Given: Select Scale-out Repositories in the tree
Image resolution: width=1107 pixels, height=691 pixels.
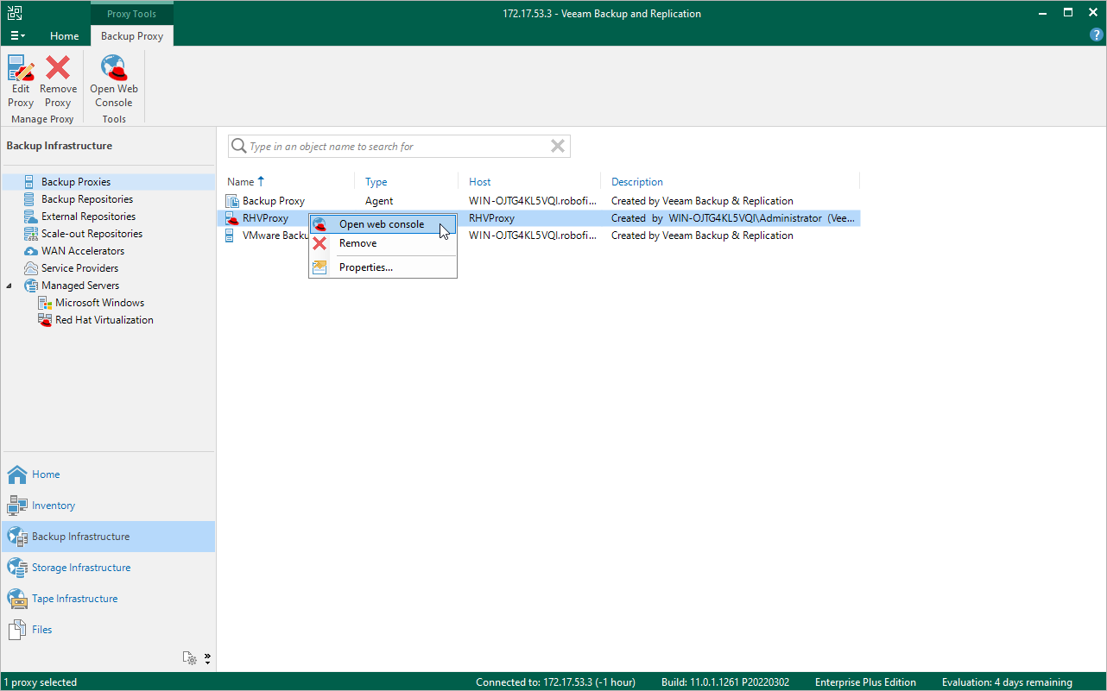Looking at the screenshot, I should pos(92,234).
